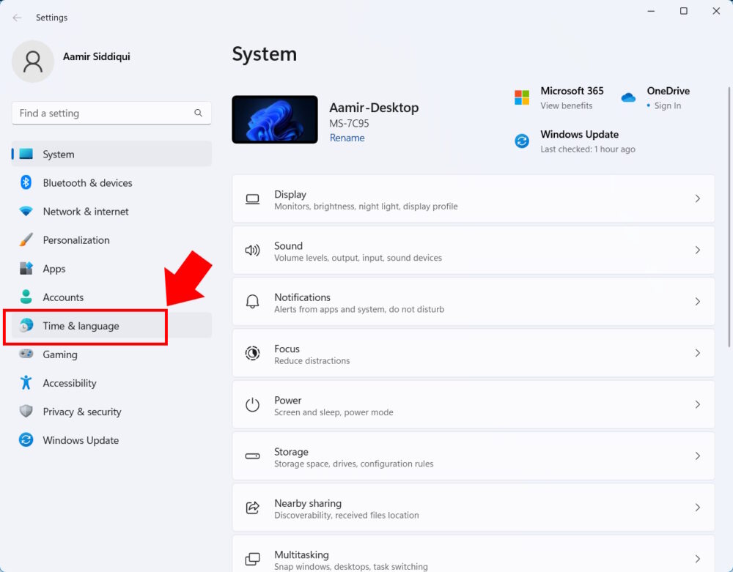Click the Display monitor icon
733x572 pixels.
click(x=252, y=199)
